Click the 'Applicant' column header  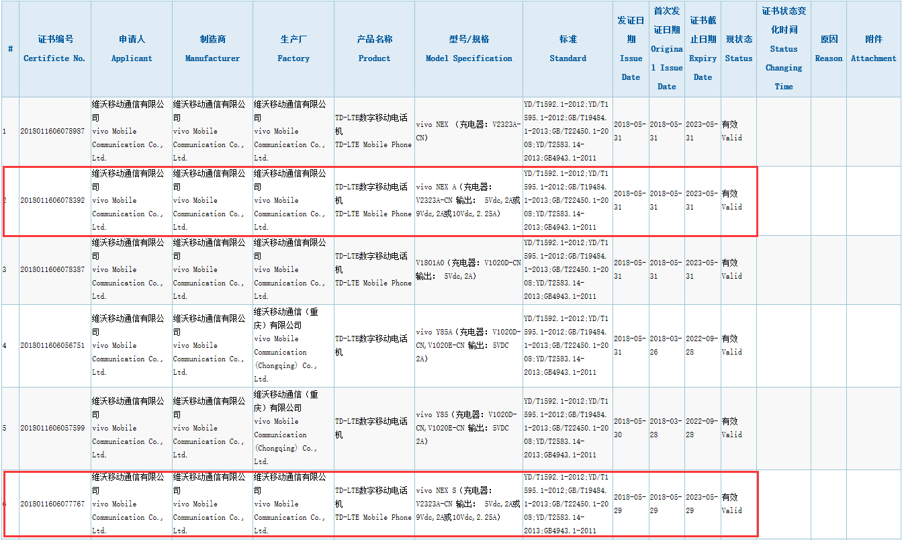pos(132,49)
